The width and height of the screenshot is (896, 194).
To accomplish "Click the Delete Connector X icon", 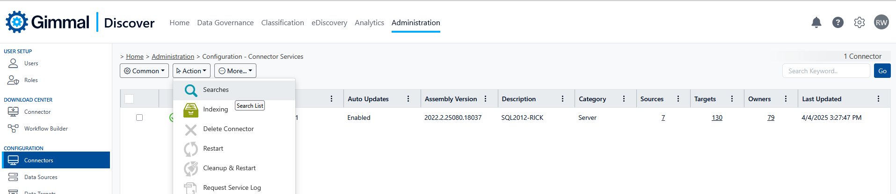I will pos(191,129).
